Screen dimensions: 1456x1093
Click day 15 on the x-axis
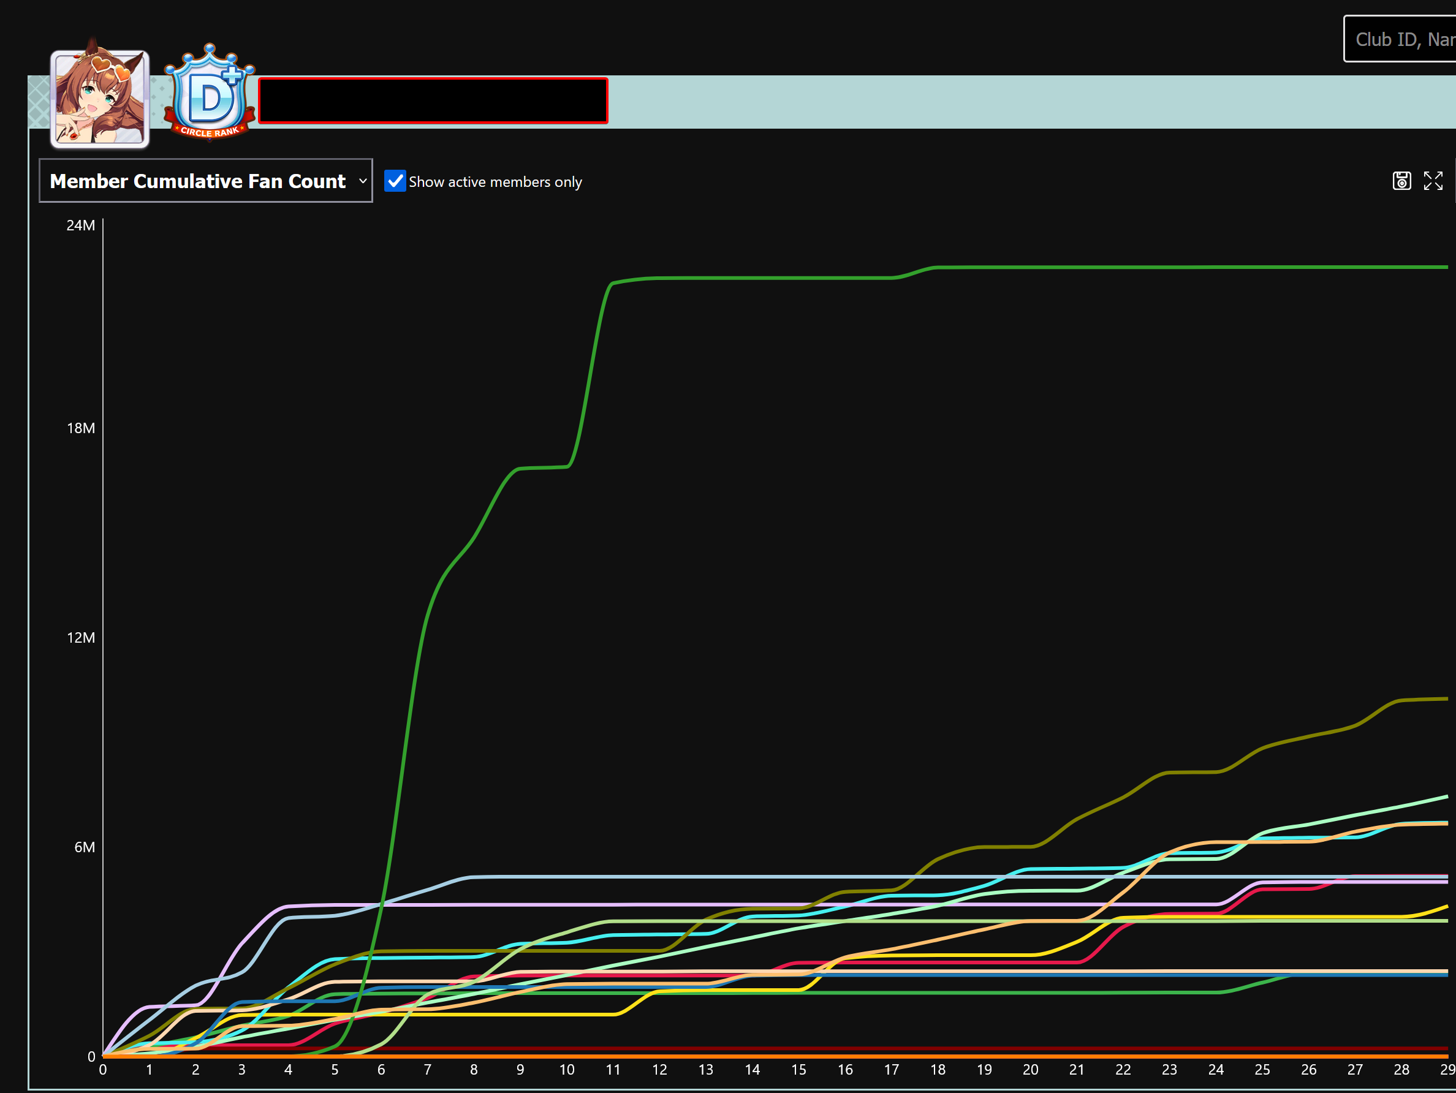[x=798, y=1070]
